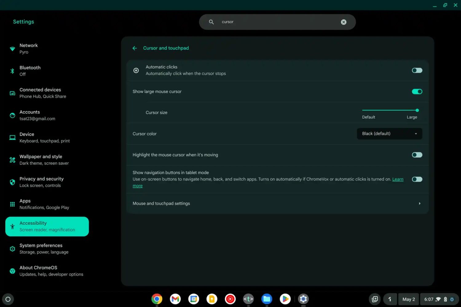Viewport: 461px width, 307px height.
Task: Enable navigation buttons in tablet mode
Action: click(x=417, y=179)
